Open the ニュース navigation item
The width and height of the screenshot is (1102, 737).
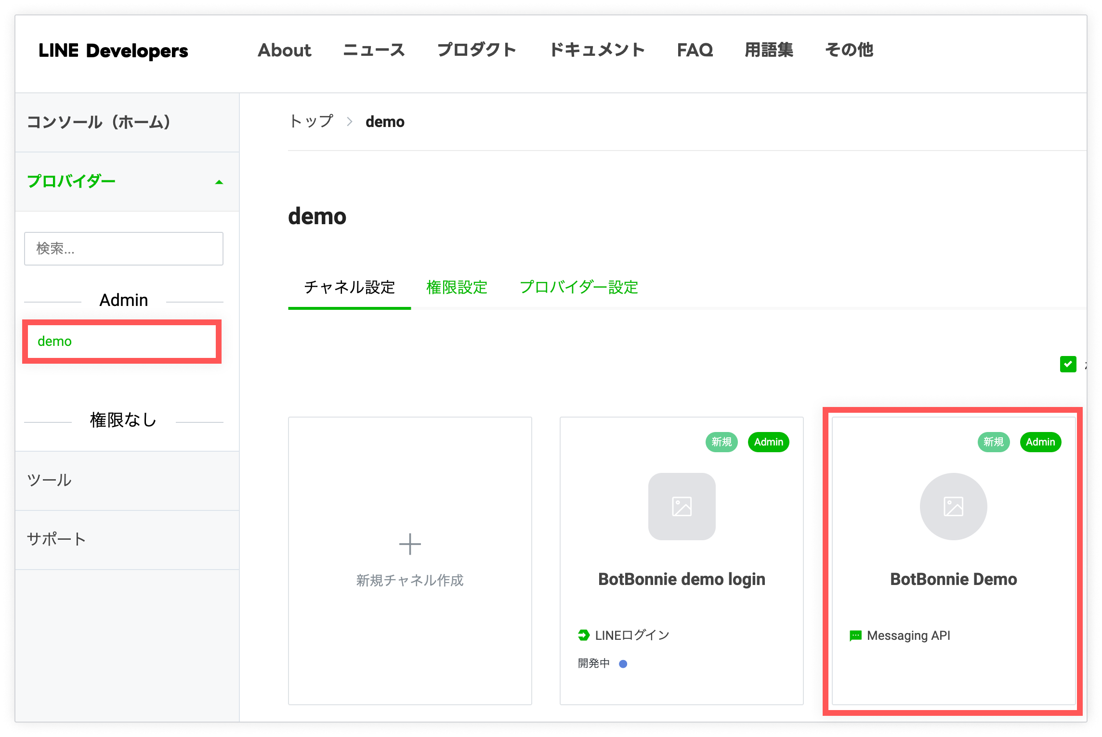click(374, 50)
